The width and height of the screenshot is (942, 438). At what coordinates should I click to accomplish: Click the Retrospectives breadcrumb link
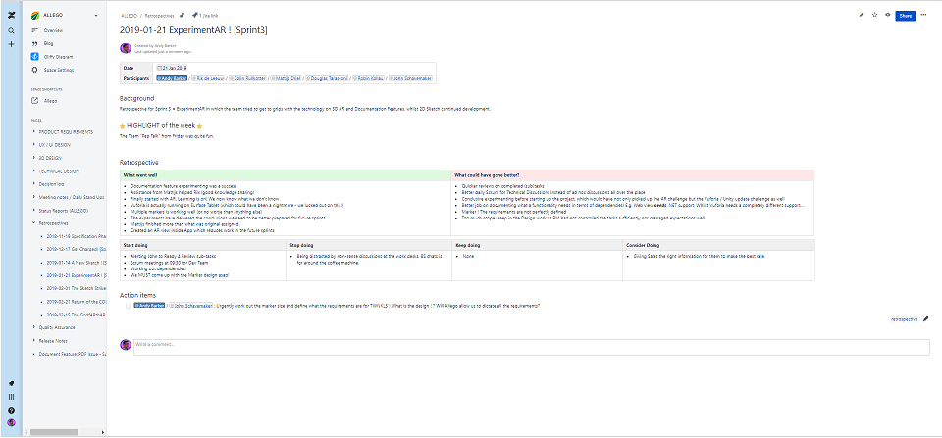point(159,15)
